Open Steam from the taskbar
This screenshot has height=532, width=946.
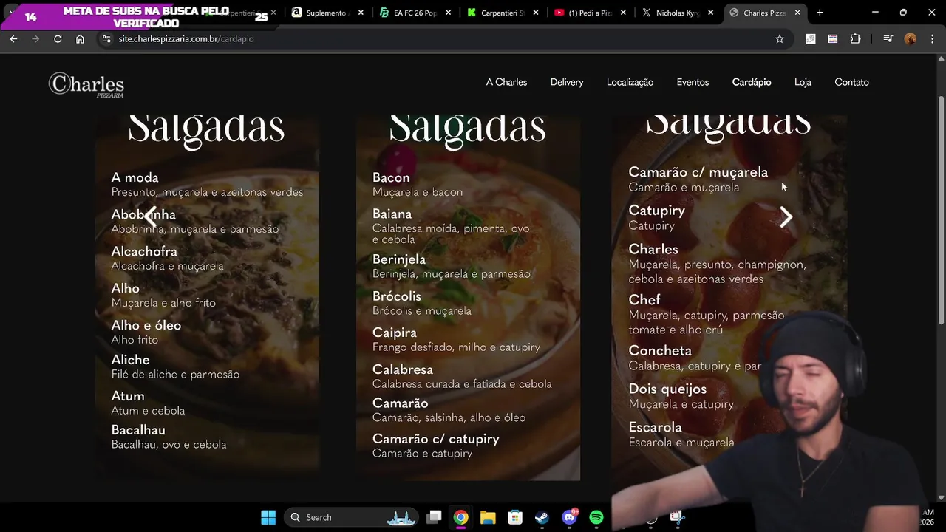(542, 517)
